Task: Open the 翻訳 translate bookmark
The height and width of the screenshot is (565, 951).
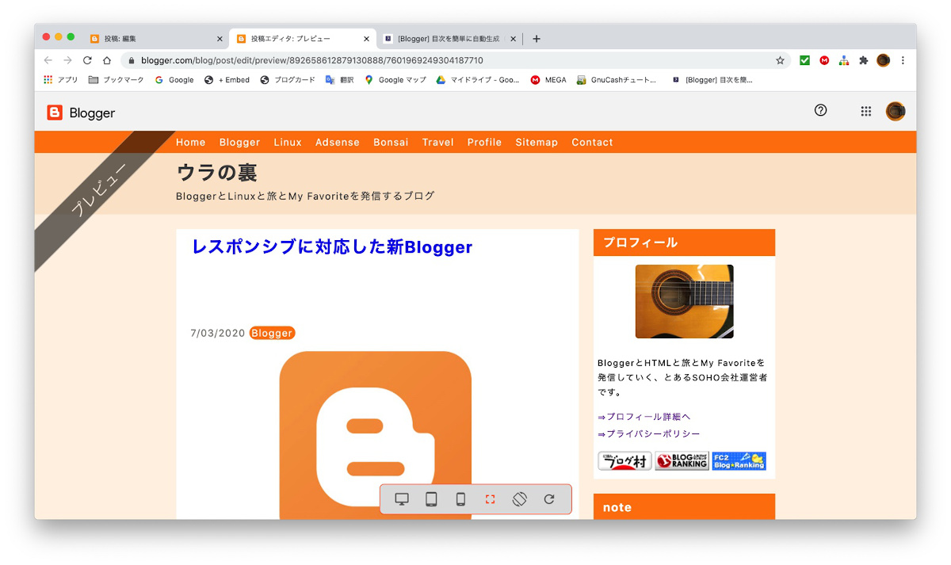Action: click(x=340, y=80)
